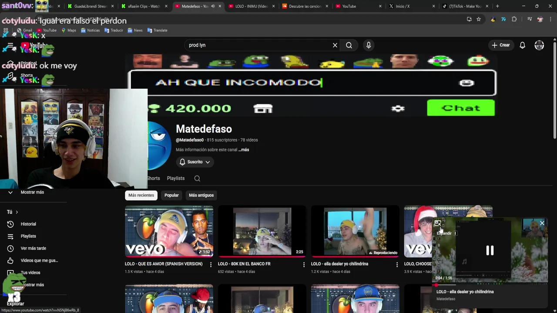Open Historial in the sidebar
The image size is (557, 313).
pos(28,224)
